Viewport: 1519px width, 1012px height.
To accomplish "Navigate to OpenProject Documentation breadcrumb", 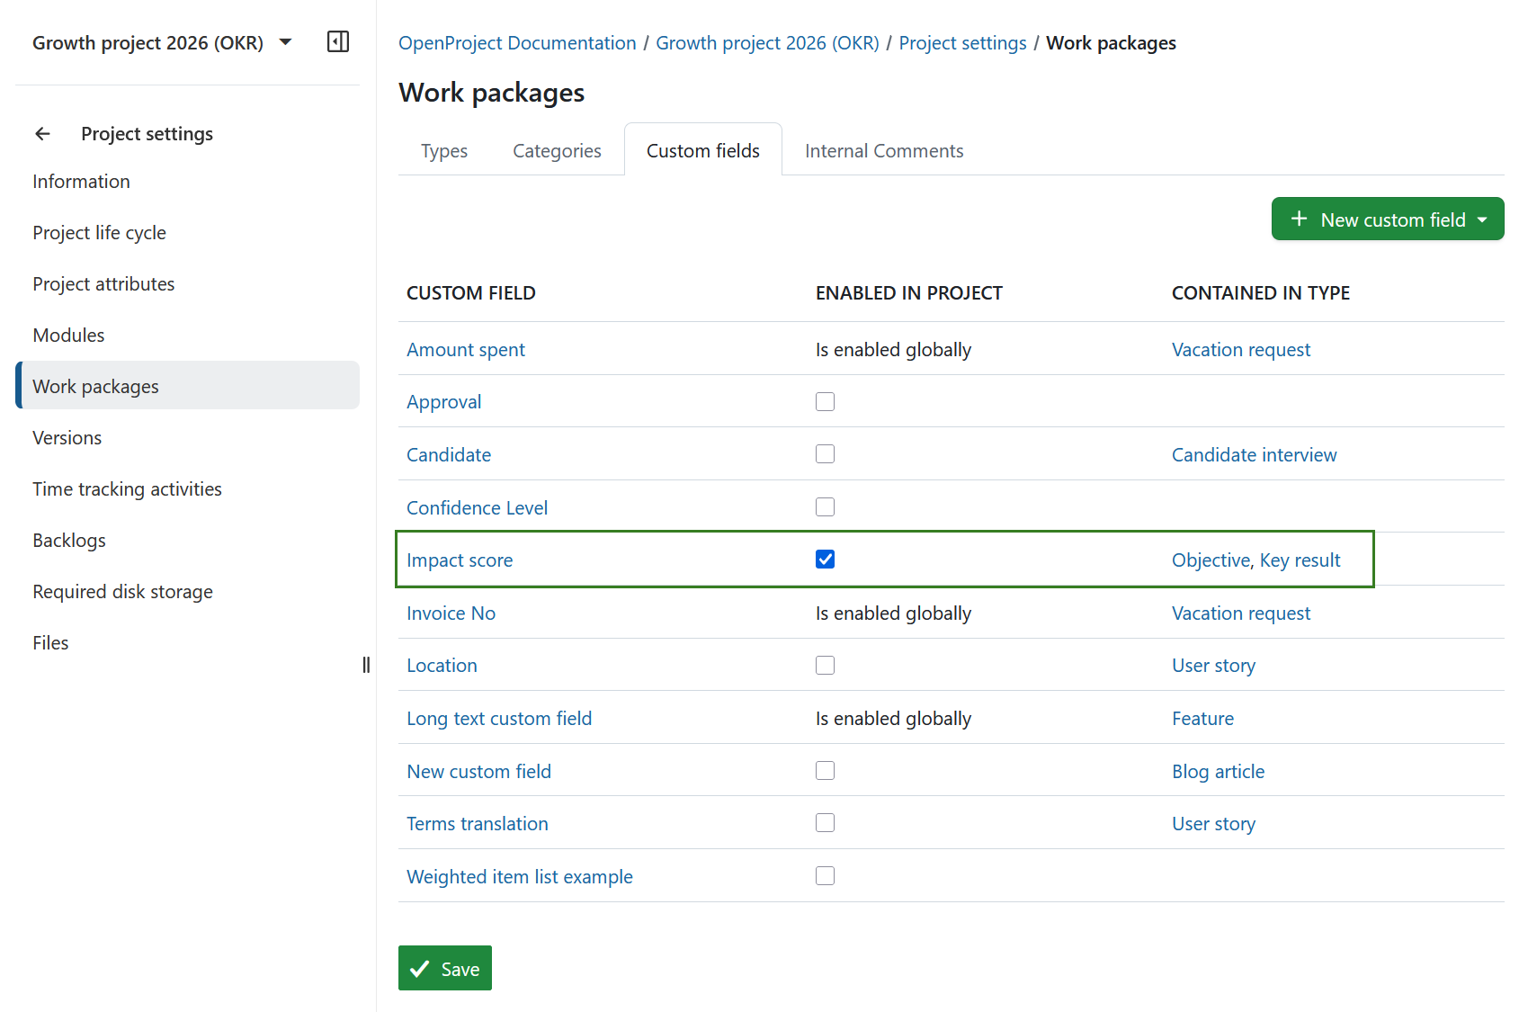I will click(x=517, y=42).
